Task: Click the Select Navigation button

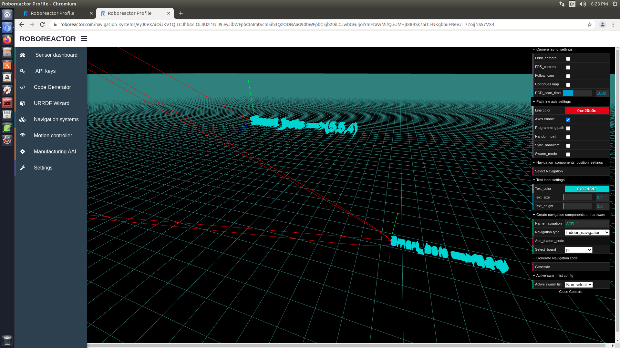Action: tap(571, 171)
